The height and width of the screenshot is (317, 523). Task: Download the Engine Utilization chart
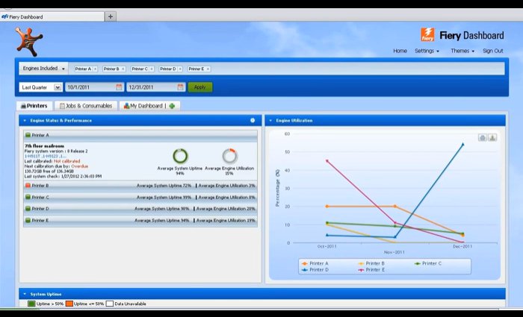(x=492, y=137)
